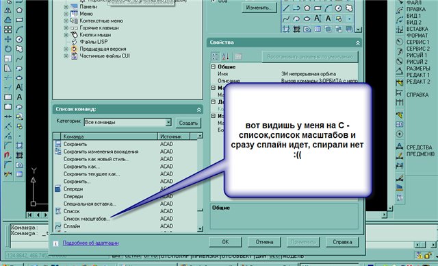Open the Подробнее об адаптации link
Viewport: 438px width, 266px height.
90,243
